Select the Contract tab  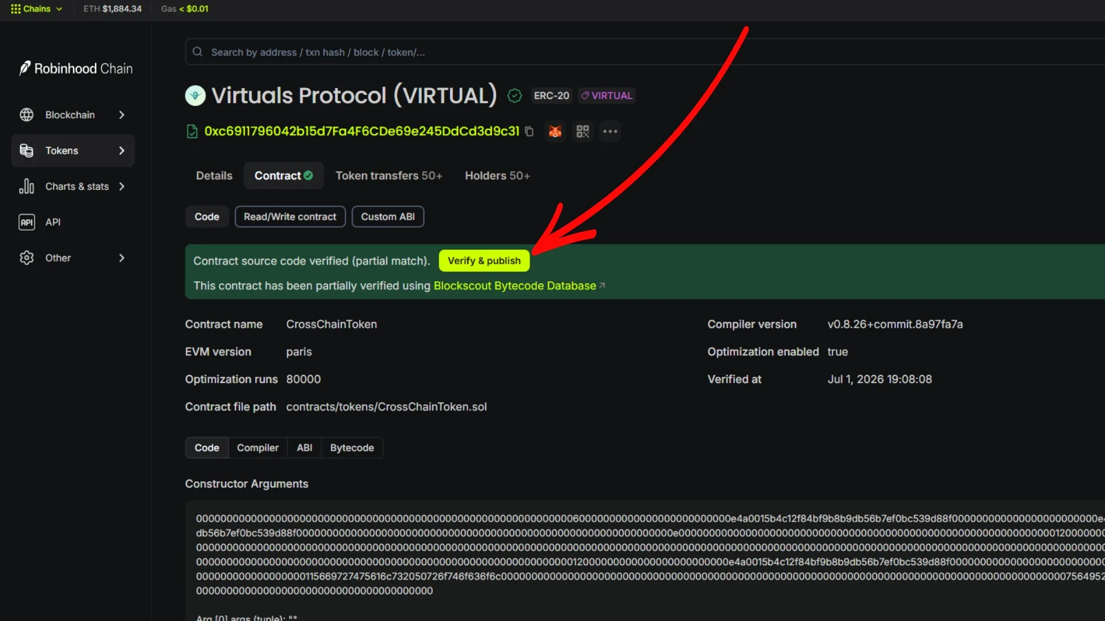pyautogui.click(x=284, y=175)
